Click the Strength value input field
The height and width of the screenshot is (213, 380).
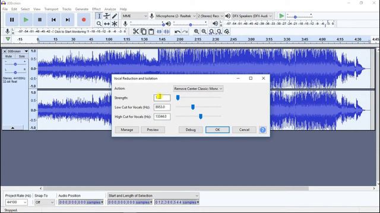(162, 98)
